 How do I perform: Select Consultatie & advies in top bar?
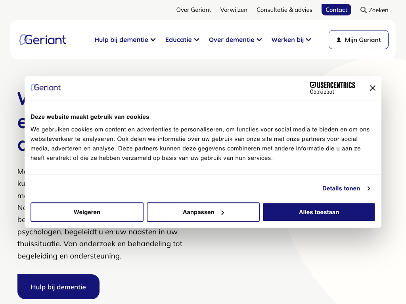pyautogui.click(x=284, y=10)
